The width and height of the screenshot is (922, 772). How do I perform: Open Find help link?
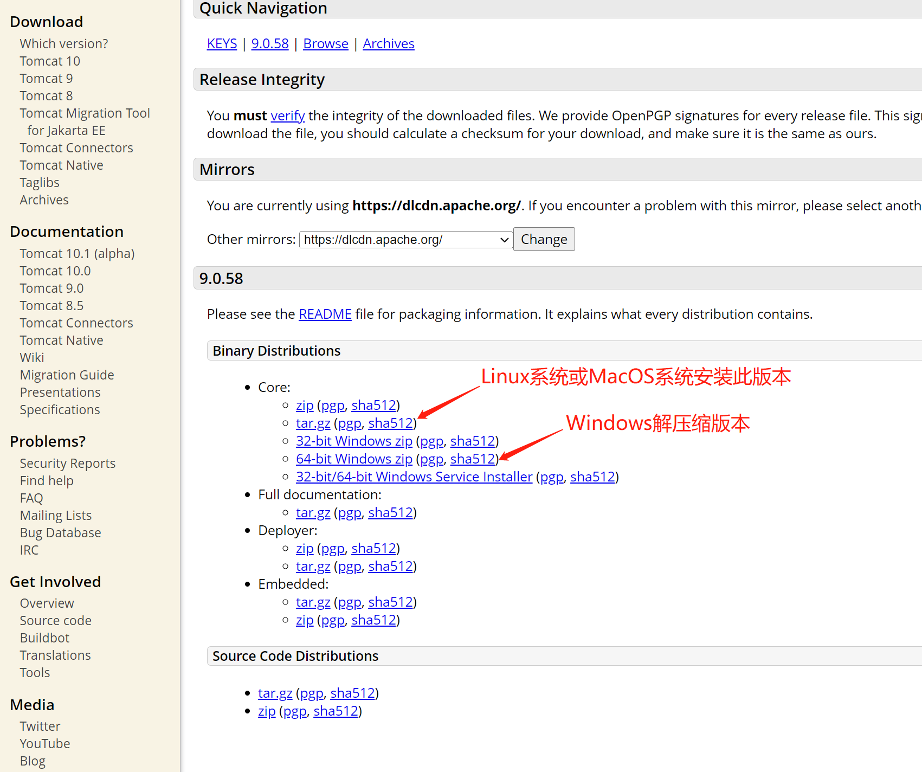click(47, 481)
